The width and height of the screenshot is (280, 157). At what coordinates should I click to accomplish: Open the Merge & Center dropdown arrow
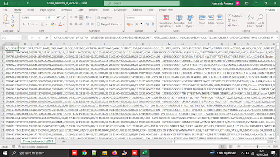pos(121,24)
